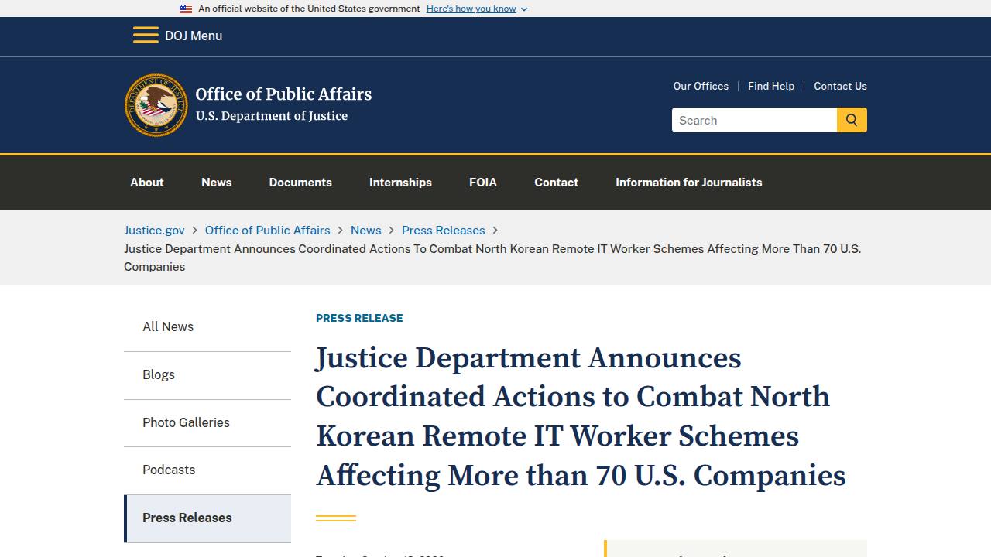Expand the "Here's how you know" dropdown

tap(477, 9)
